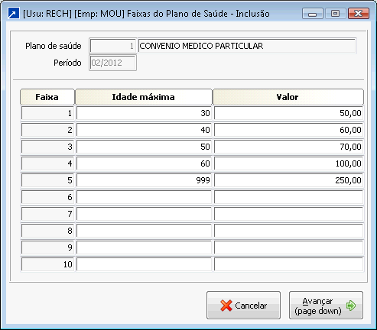Click the empty Idade máxima field for faixa 10
This screenshot has width=377, height=330.
click(x=144, y=264)
